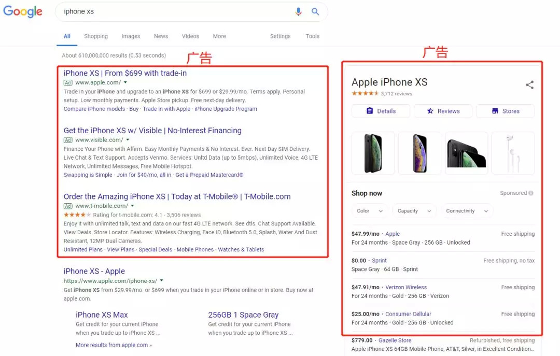Screen dimensions: 560x356
Task: Expand the Capacity filter dropdown
Action: [x=414, y=211]
